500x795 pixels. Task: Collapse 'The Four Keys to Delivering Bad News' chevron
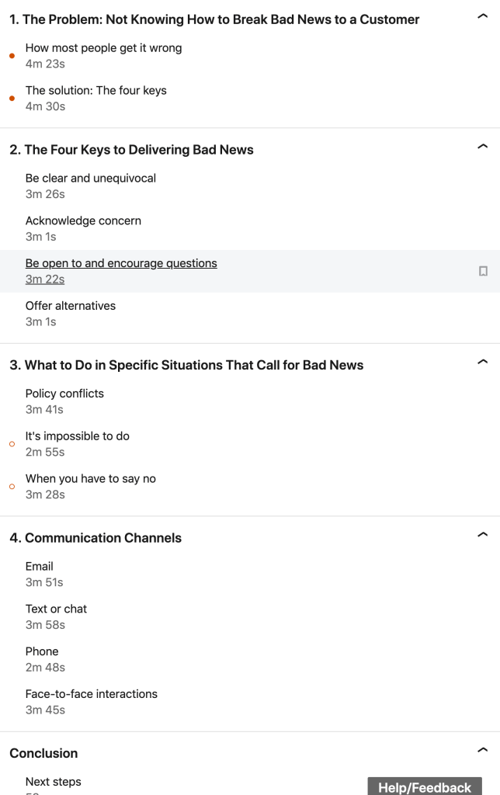[482, 146]
